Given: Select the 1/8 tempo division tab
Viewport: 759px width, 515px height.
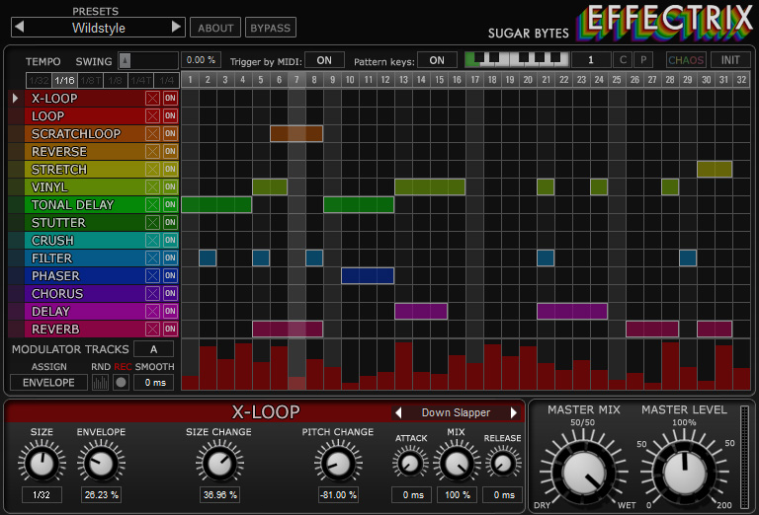Looking at the screenshot, I should (116, 80).
